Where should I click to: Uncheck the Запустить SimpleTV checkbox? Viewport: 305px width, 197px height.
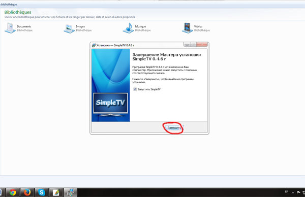(x=135, y=89)
